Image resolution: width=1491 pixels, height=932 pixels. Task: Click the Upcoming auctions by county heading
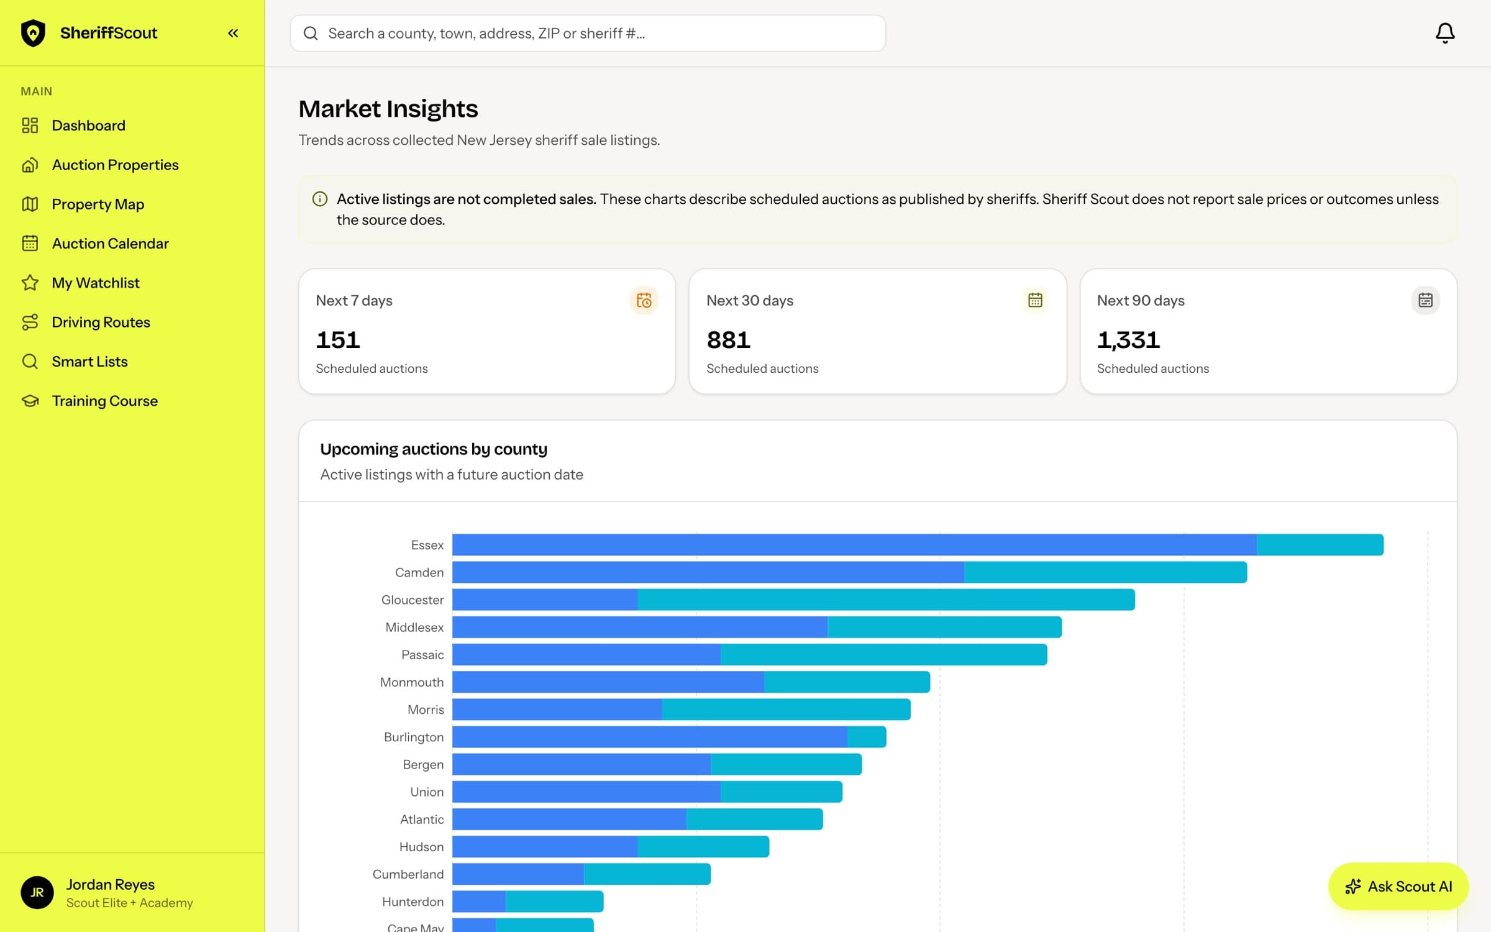433,449
